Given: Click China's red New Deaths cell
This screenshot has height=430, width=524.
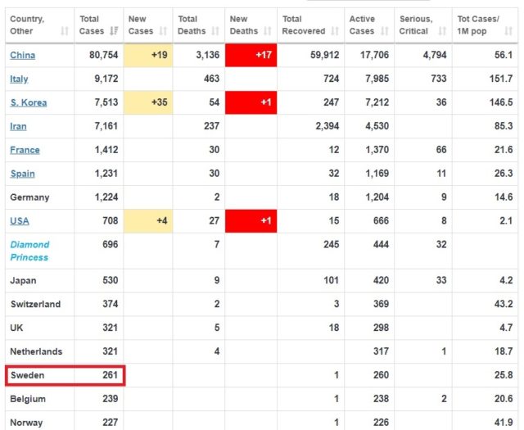Looking at the screenshot, I should (x=251, y=55).
